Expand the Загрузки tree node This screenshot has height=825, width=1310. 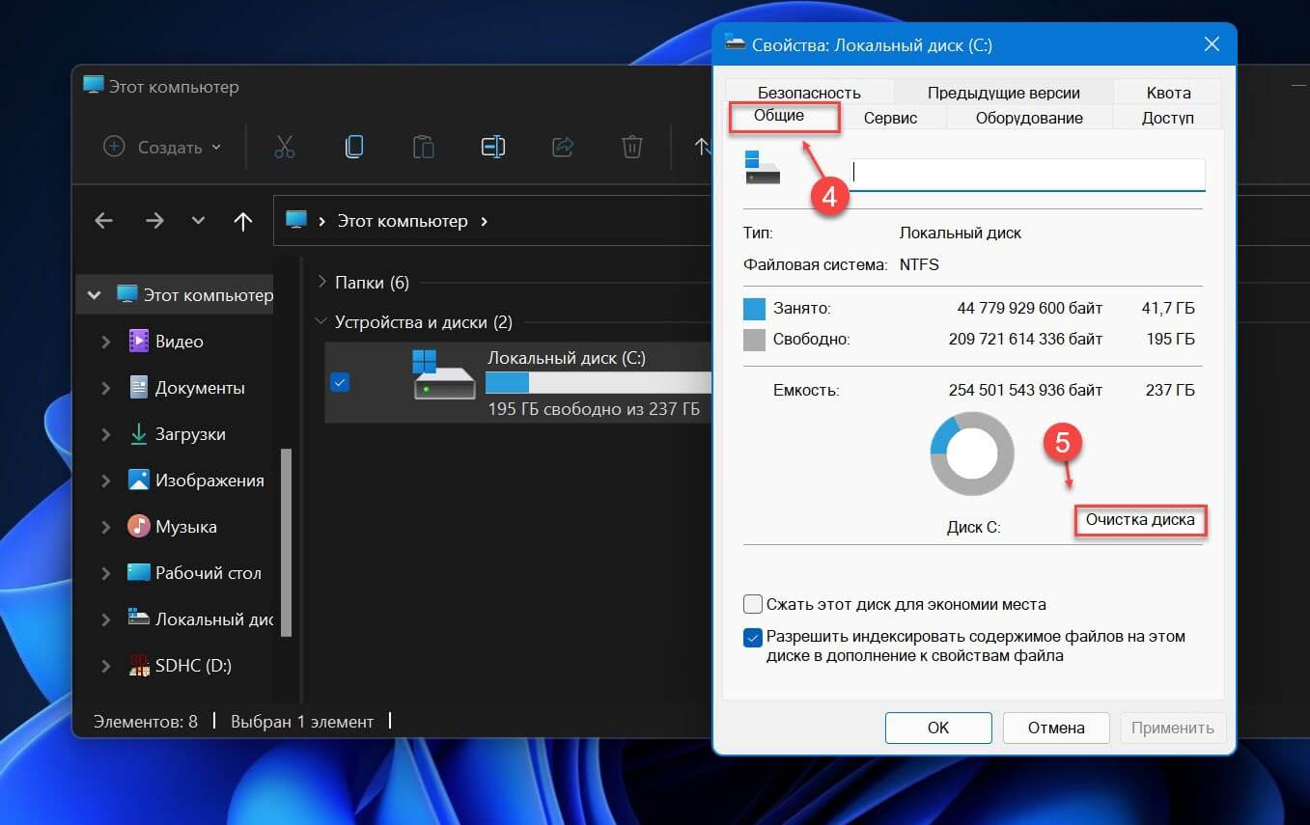[106, 434]
